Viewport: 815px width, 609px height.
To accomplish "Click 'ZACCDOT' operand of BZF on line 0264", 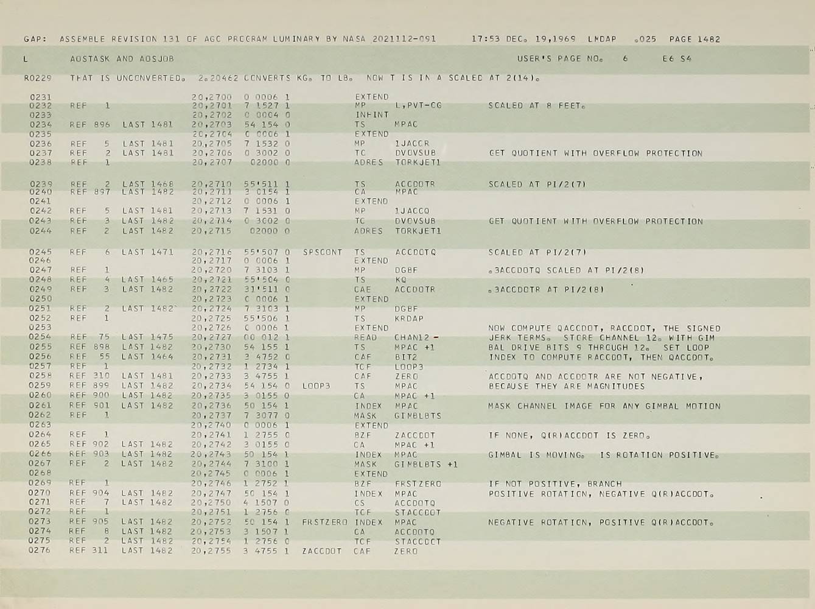I will coord(414,435).
